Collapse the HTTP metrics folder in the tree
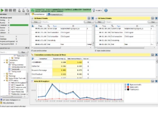158x119 pixels. click(4, 81)
